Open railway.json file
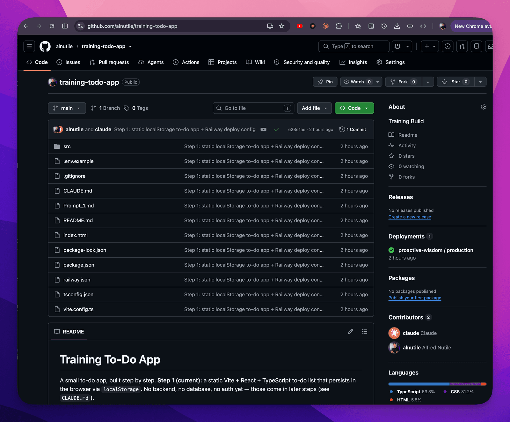The height and width of the screenshot is (422, 510). (77, 280)
